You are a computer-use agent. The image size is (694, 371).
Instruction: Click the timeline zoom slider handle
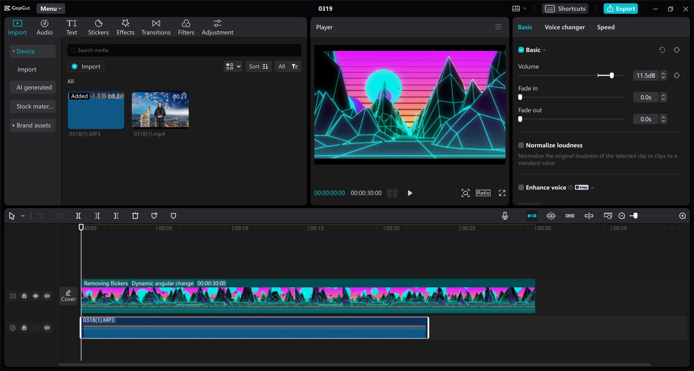point(635,216)
